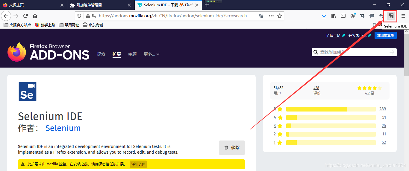Open a new tab with plus button
The height and width of the screenshot is (171, 409).
207,5
